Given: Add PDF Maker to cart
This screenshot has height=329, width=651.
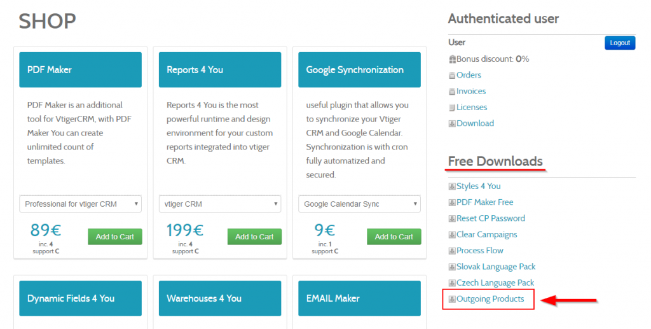Looking at the screenshot, I should [x=114, y=237].
